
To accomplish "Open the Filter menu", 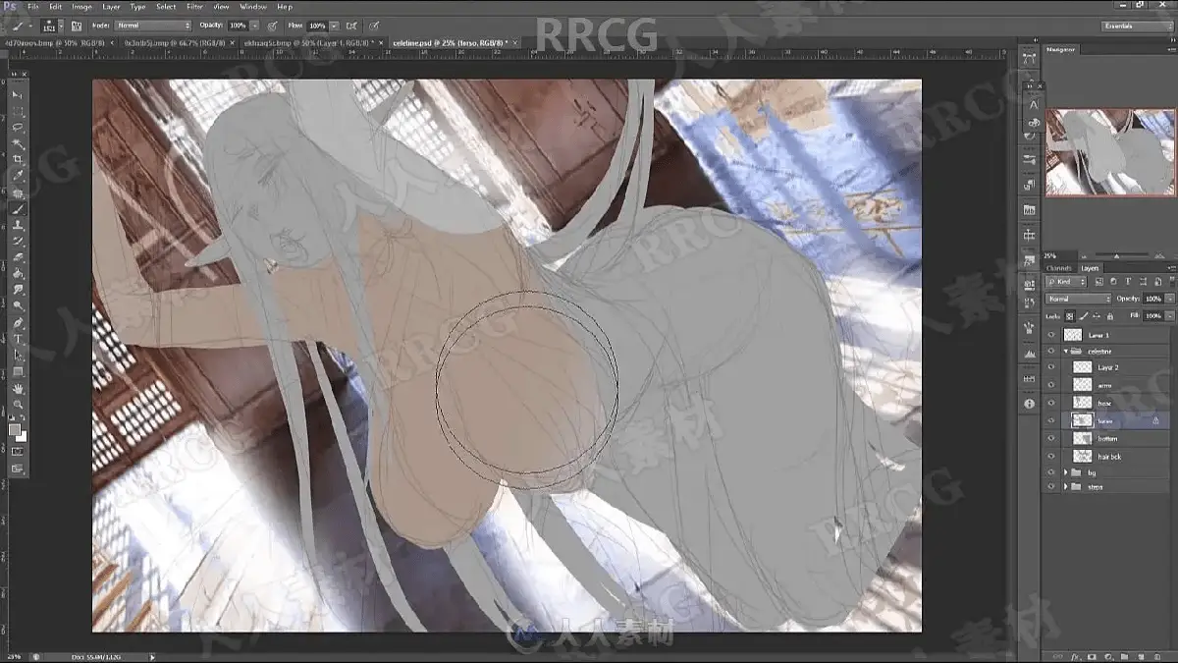I will (x=194, y=7).
